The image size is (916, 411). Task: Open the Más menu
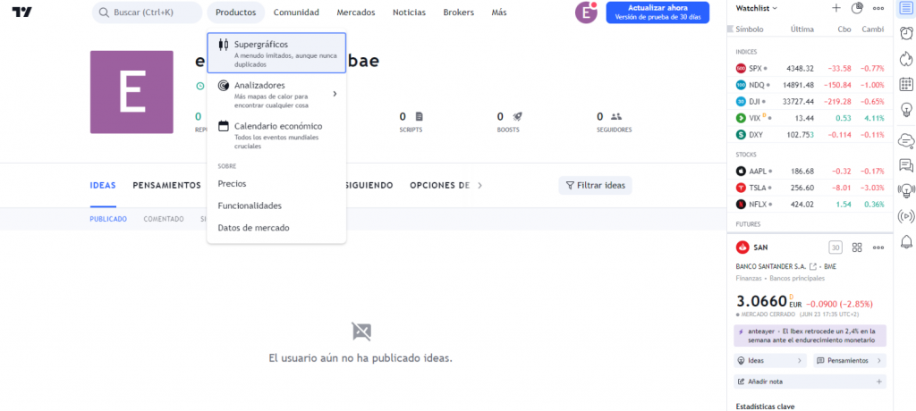tap(499, 13)
